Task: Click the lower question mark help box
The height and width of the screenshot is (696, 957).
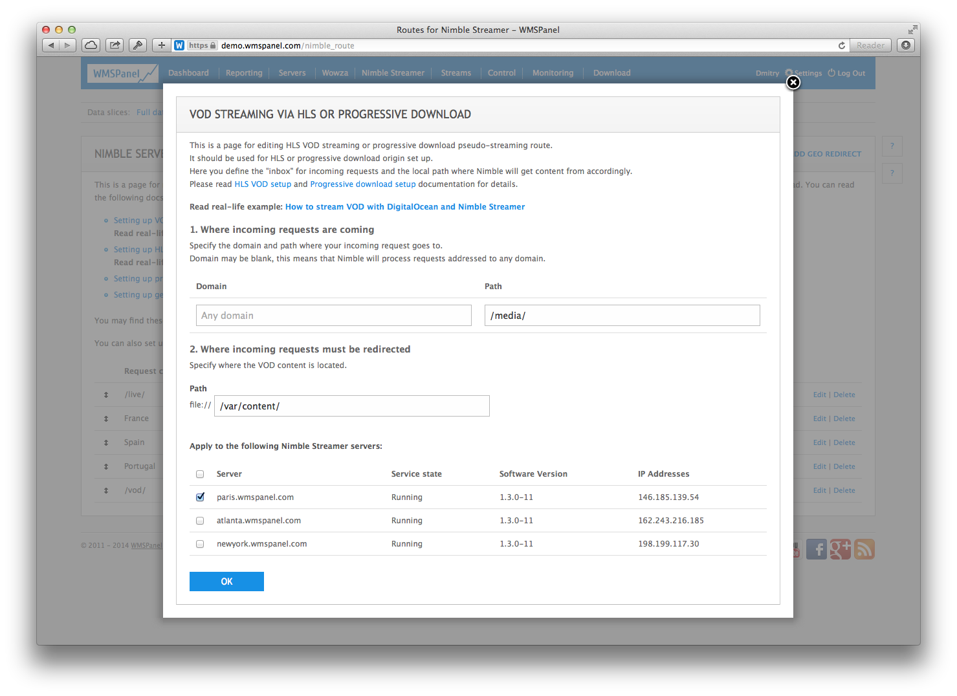Action: click(x=892, y=173)
